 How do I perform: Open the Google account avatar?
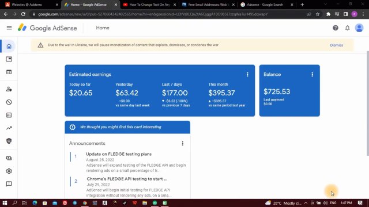pyautogui.click(x=359, y=28)
